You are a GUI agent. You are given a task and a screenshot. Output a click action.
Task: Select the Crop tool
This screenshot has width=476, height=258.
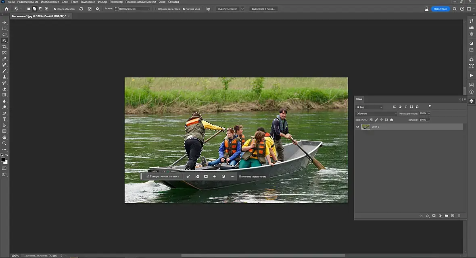tap(4, 47)
